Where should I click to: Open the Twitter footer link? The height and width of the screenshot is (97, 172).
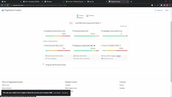click(x=122, y=85)
